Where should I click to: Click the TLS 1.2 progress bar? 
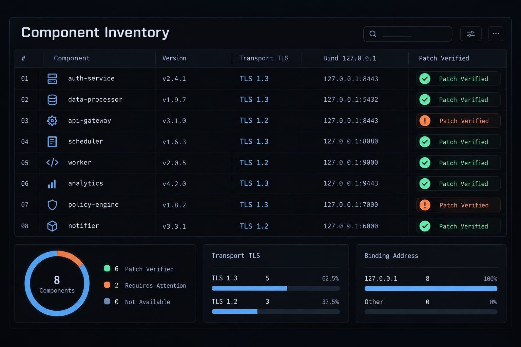coord(276,311)
